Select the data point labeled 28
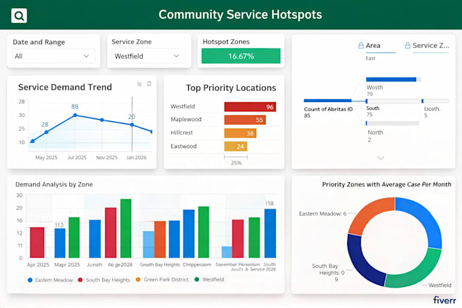462x308 pixels. (x=46, y=132)
